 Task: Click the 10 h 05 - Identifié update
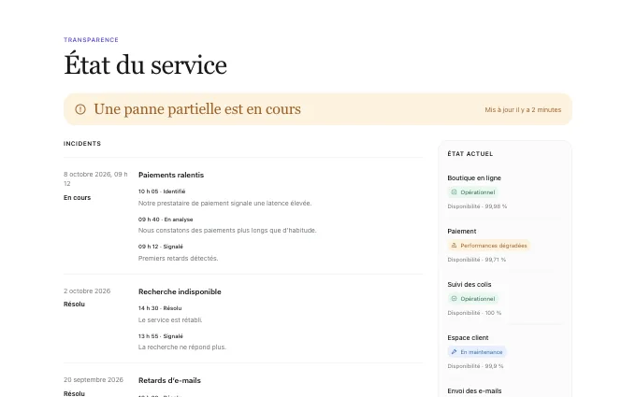pyautogui.click(x=162, y=191)
